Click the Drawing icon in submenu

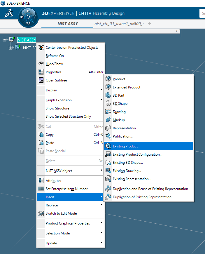click(x=108, y=112)
